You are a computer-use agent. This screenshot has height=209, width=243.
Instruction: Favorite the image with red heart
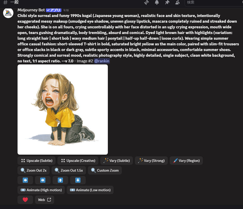coord(25,200)
